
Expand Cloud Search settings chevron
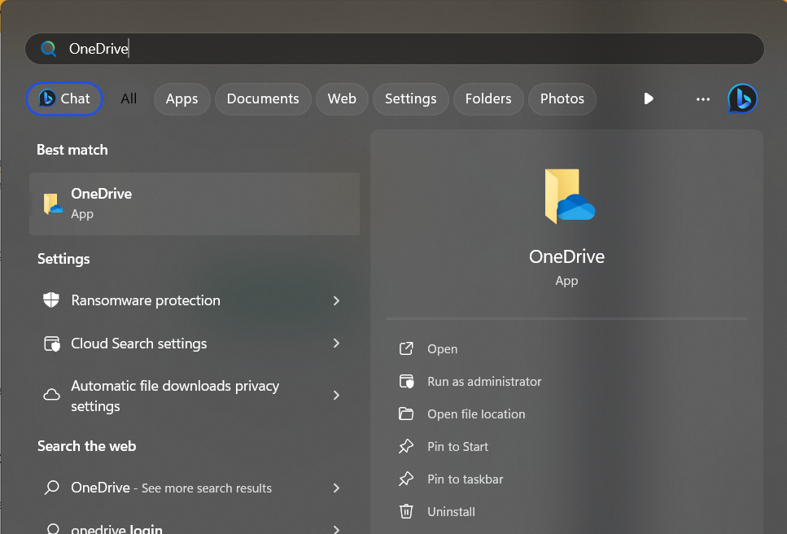click(x=336, y=344)
